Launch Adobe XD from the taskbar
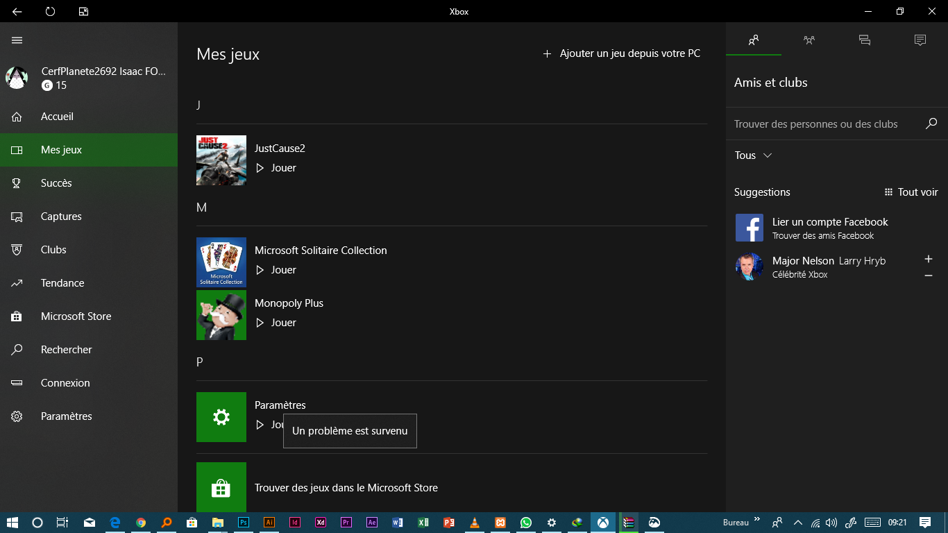The height and width of the screenshot is (533, 948). click(321, 523)
